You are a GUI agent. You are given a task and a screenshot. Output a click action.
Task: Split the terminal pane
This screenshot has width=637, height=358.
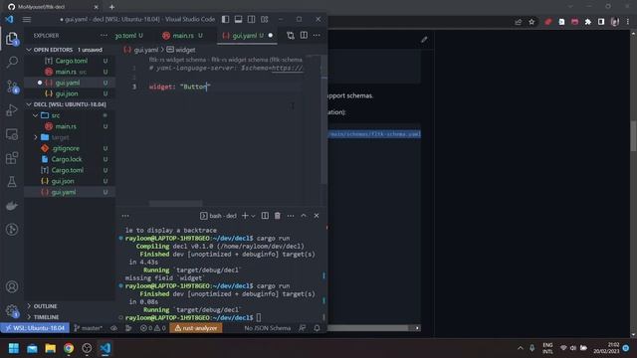(265, 216)
